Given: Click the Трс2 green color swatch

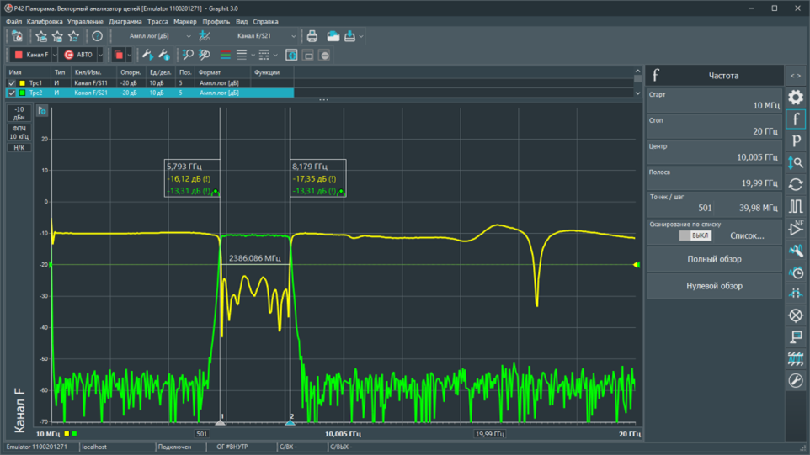Looking at the screenshot, I should 22,93.
